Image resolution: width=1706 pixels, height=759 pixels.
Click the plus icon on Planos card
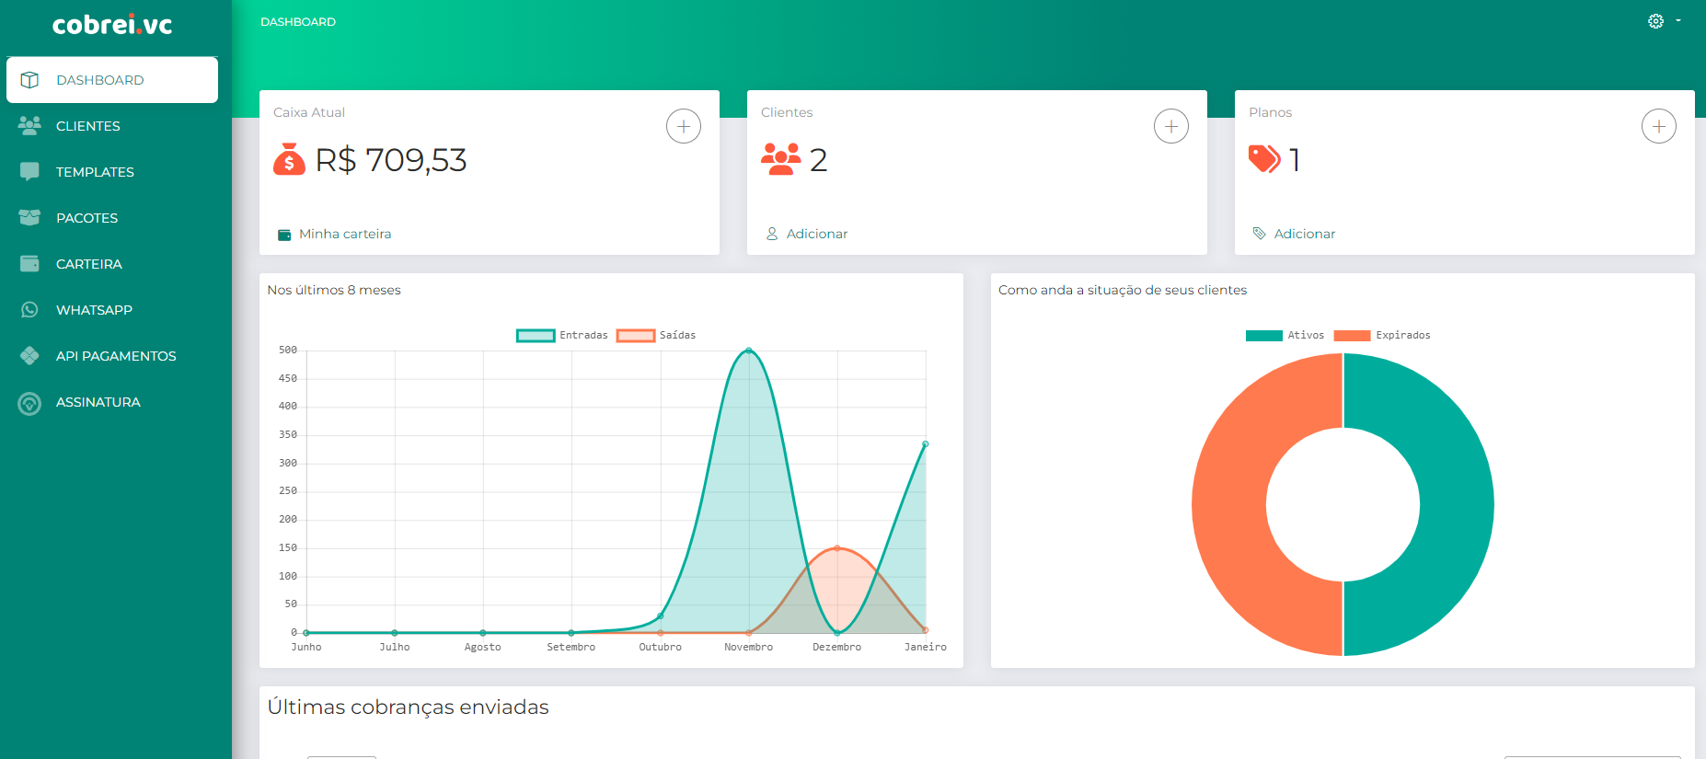1658,126
